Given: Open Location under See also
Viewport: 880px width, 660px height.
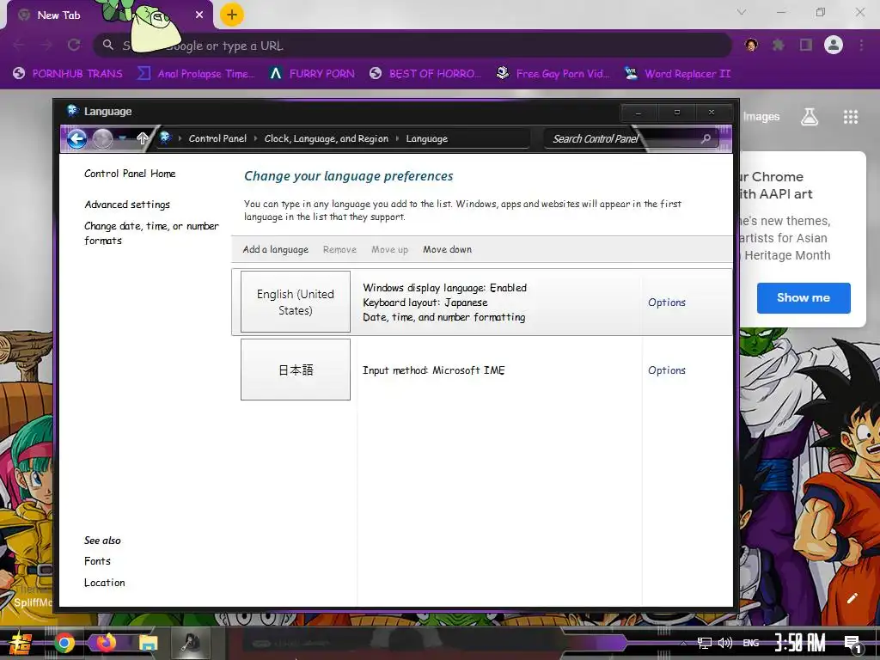Looking at the screenshot, I should [x=104, y=583].
